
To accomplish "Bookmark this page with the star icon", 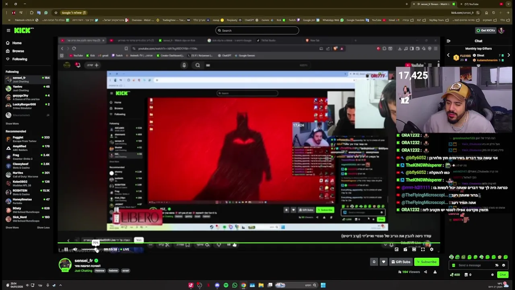I will pos(56,12).
